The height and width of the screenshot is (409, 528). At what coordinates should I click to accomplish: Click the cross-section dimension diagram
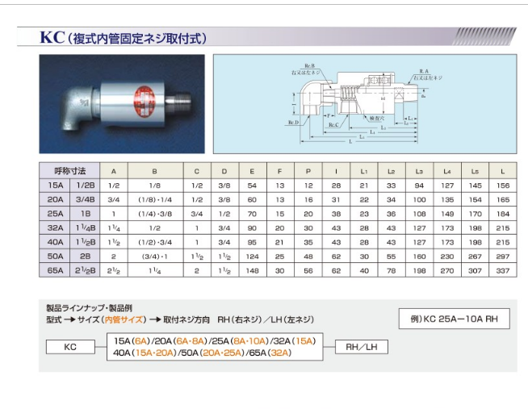pos(365,104)
